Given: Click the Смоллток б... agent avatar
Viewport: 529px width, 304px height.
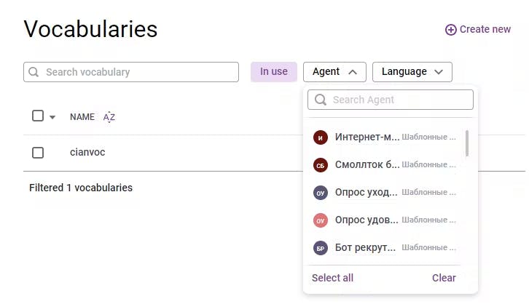Looking at the screenshot, I should (x=321, y=165).
